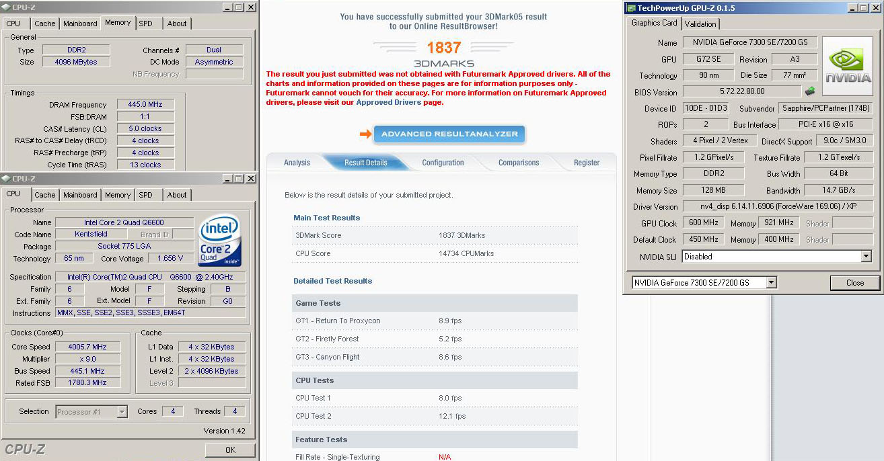Click the Driver Version field in GPU-Z
884x461 pixels.
coord(778,207)
